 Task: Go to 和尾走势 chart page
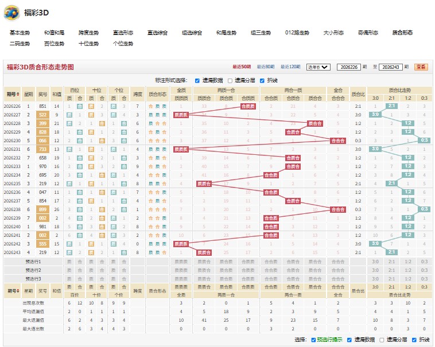pos(226,33)
